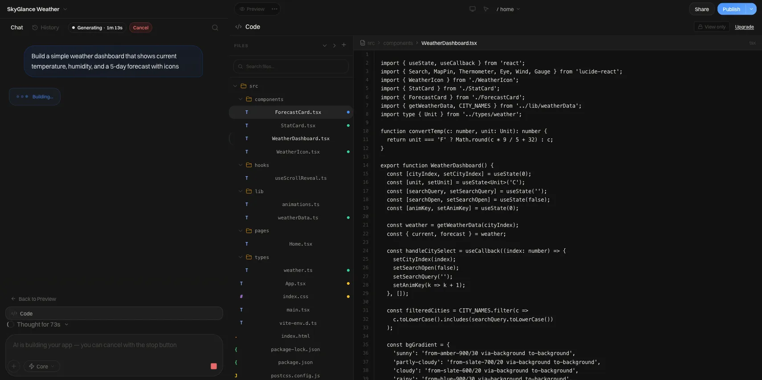Click the add new file plus icon

tap(344, 45)
